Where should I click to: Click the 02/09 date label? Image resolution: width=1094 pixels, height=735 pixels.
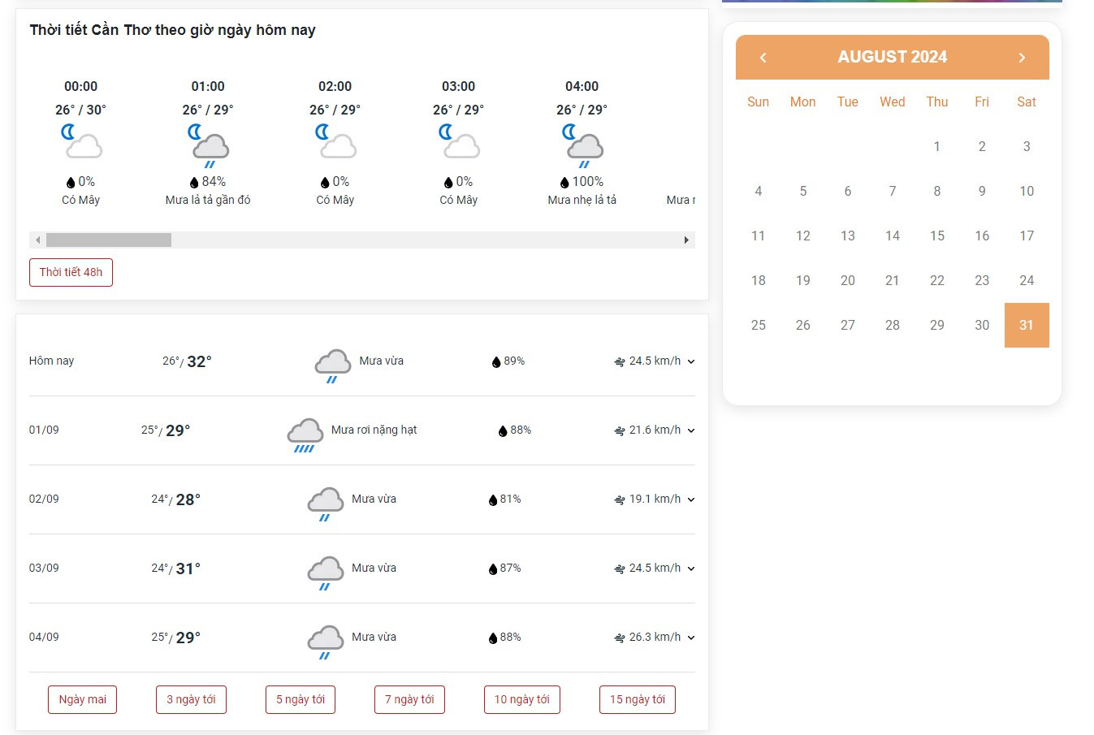coord(44,499)
